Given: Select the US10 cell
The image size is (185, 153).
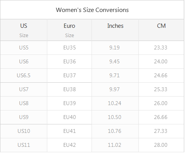Looking at the screenshot, I should [x=24, y=131].
